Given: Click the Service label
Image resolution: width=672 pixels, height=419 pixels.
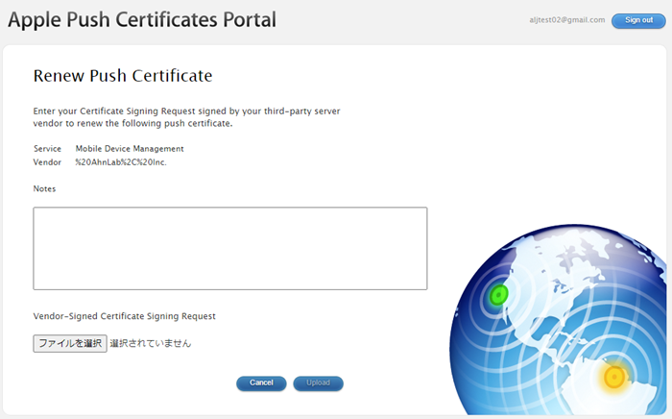Looking at the screenshot, I should [x=47, y=149].
